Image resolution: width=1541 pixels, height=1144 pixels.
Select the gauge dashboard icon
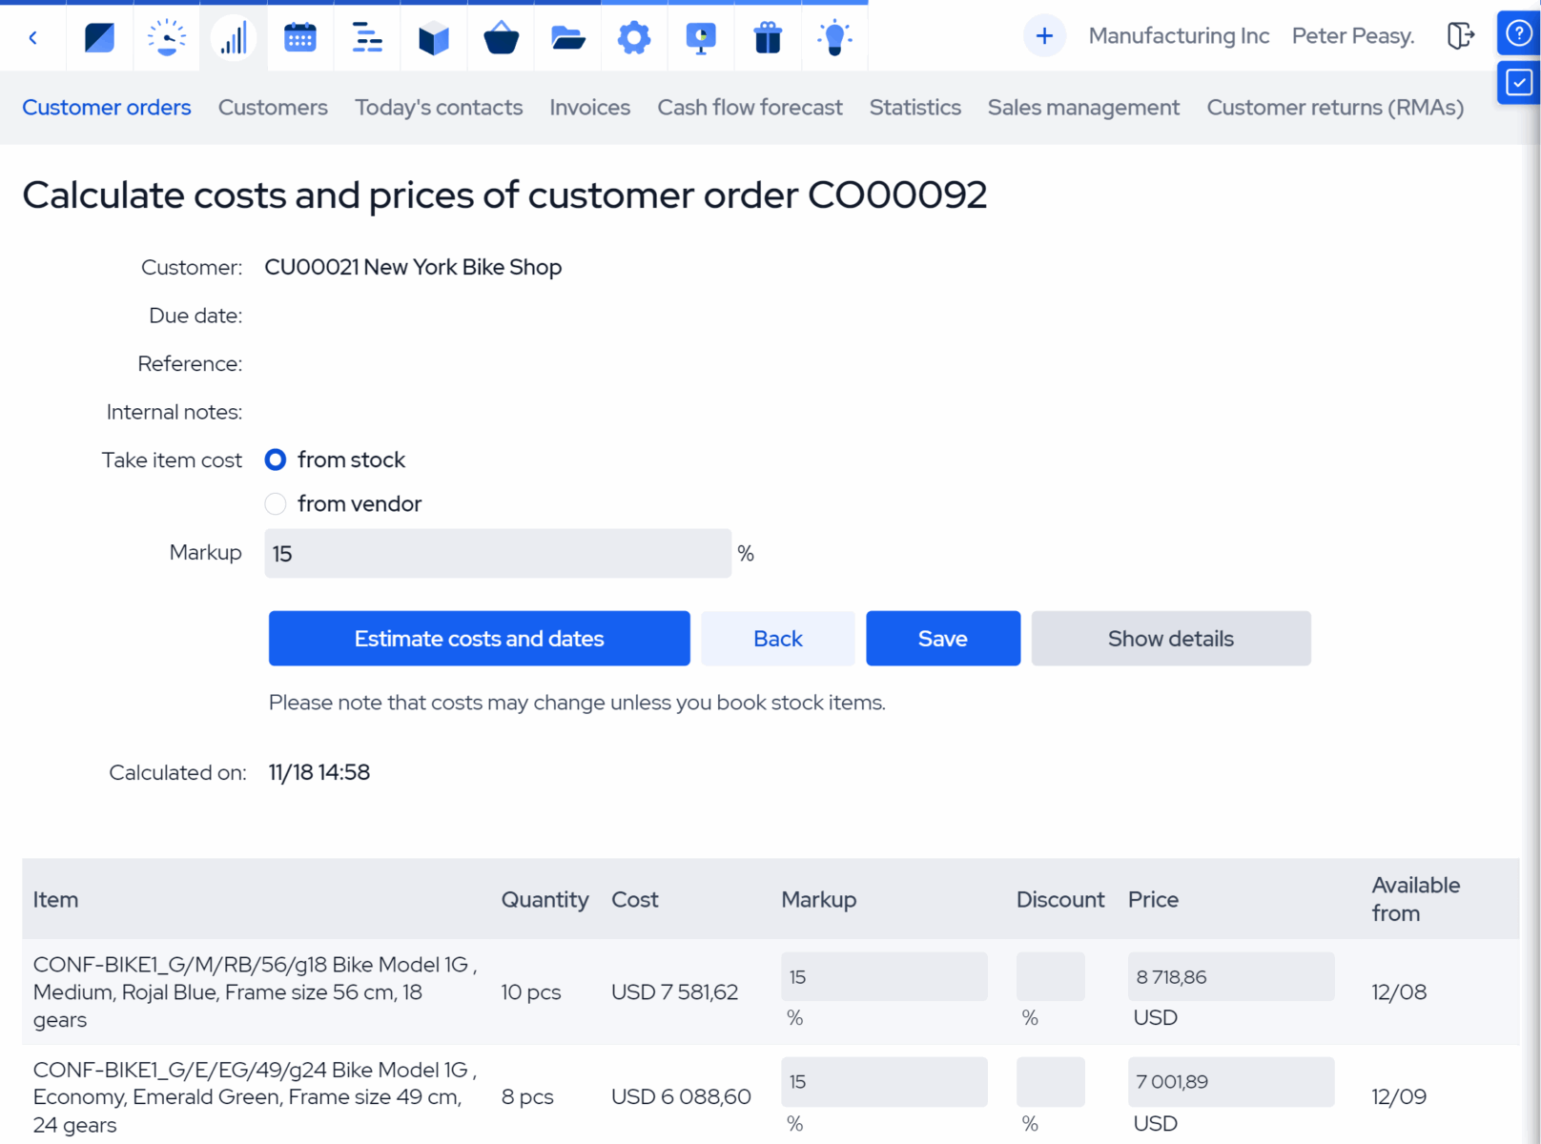[x=166, y=36]
